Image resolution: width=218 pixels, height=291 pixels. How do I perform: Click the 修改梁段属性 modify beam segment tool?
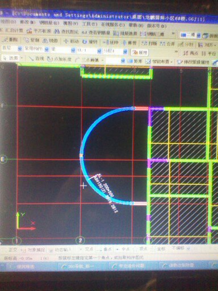tap(193, 62)
